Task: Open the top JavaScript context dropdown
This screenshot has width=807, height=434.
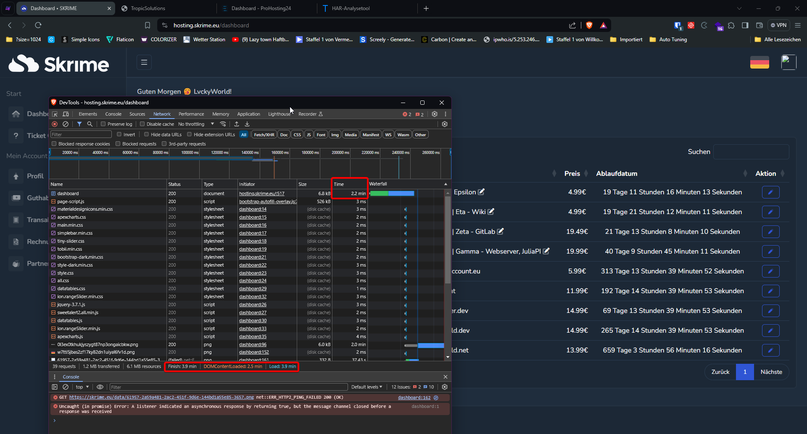Action: click(82, 387)
